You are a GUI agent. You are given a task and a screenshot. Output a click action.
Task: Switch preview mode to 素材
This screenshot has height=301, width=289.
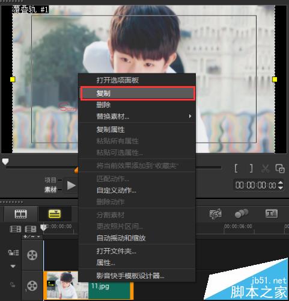pyautogui.click(x=50, y=190)
